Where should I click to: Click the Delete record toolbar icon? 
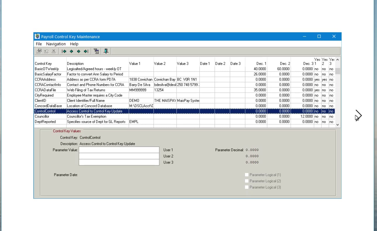coord(54,51)
